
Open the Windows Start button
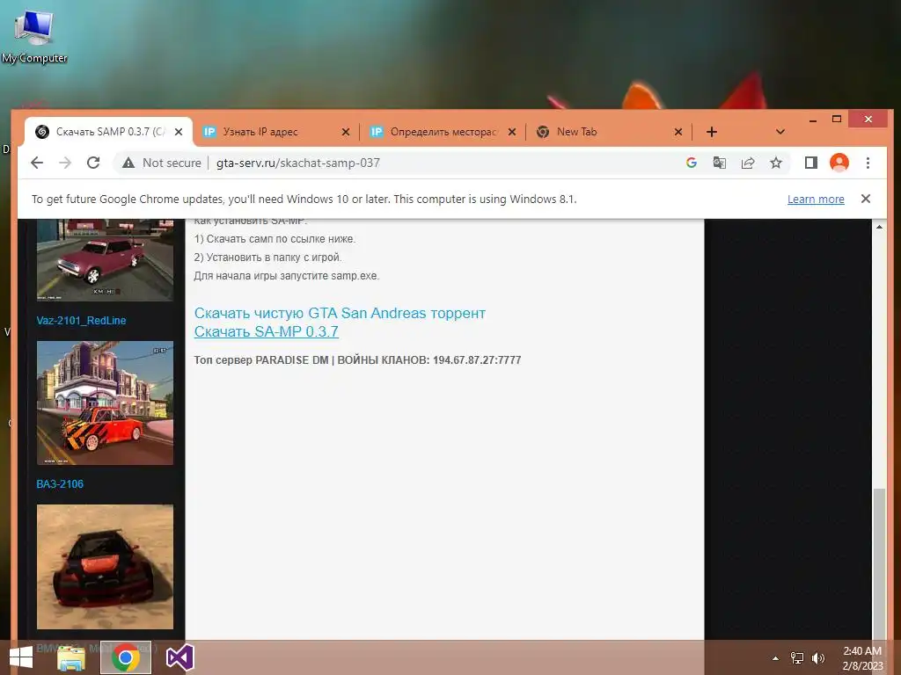(21, 657)
